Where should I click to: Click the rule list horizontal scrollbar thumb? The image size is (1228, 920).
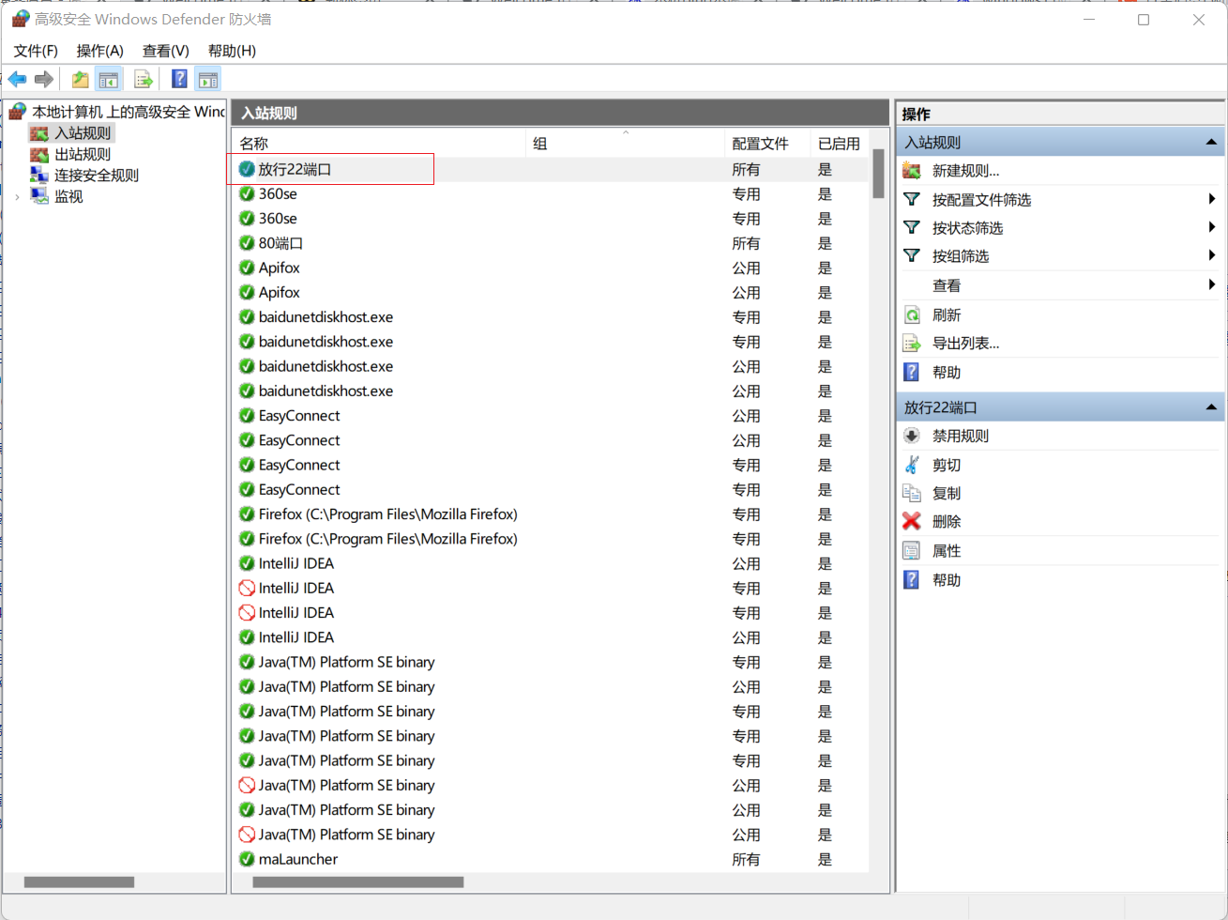pos(357,882)
